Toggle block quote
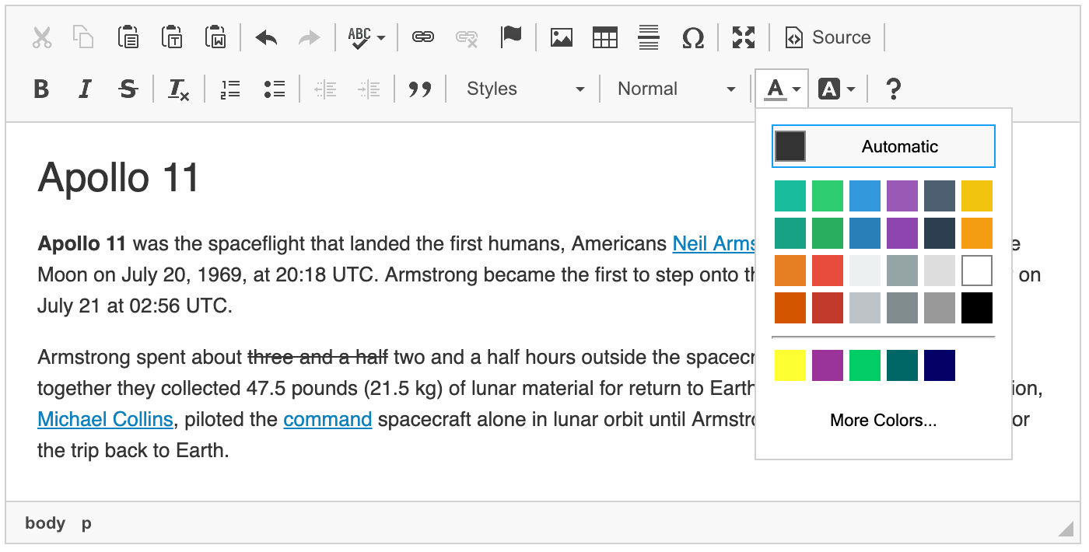 [420, 89]
